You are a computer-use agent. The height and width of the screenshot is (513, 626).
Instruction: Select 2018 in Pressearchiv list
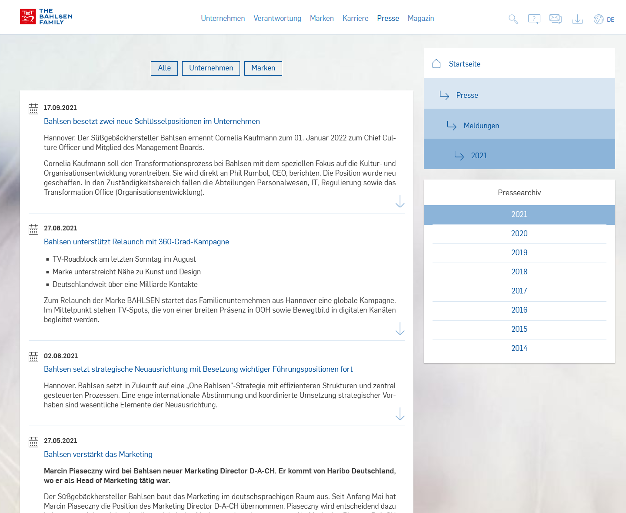519,272
